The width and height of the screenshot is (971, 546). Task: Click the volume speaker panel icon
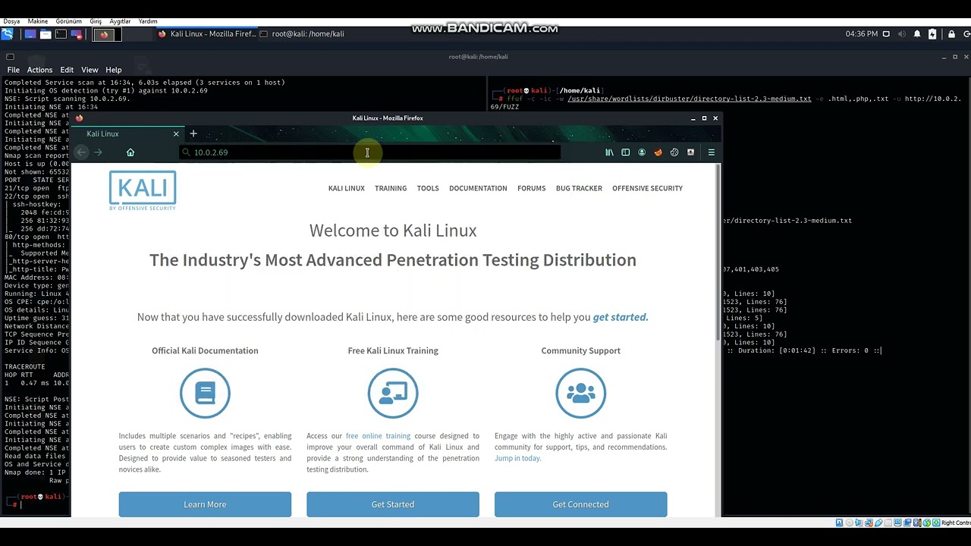pyautogui.click(x=902, y=34)
